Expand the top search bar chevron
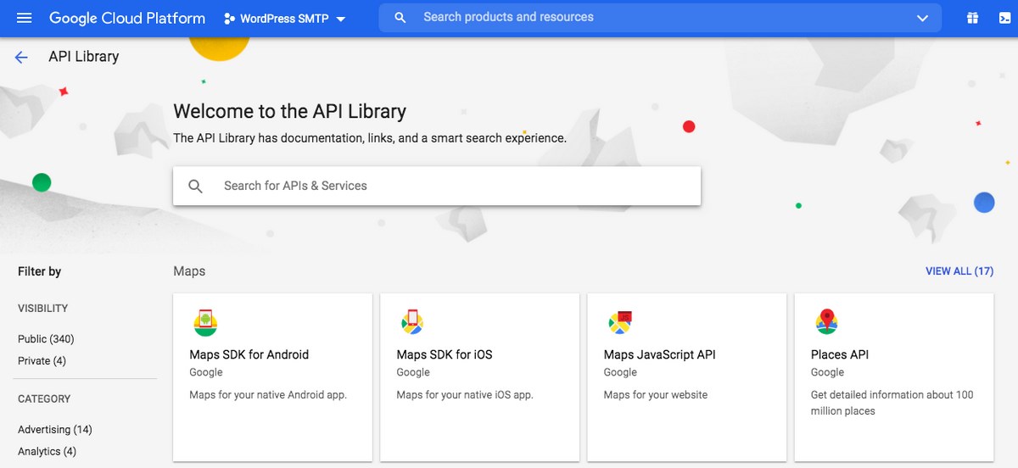This screenshot has height=468, width=1018. [x=923, y=18]
